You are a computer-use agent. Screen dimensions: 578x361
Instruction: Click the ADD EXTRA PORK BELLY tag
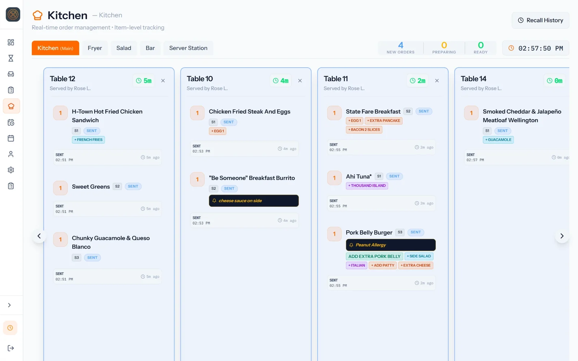click(374, 256)
